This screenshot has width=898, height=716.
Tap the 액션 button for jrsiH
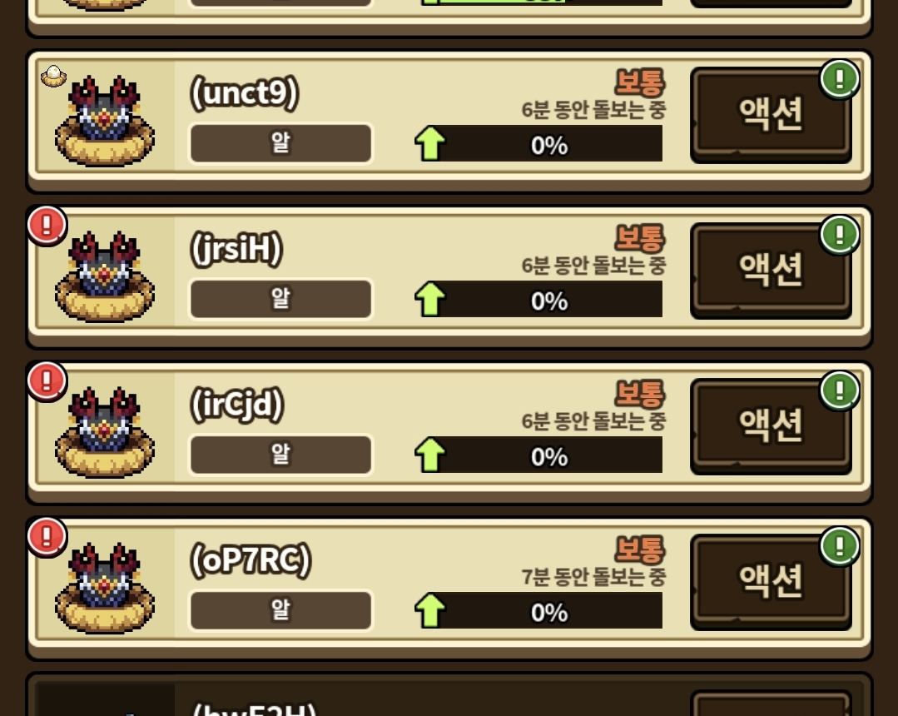771,271
